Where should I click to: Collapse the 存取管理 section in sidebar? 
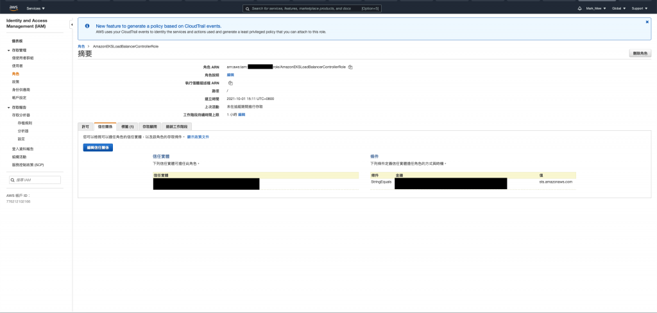(9, 50)
